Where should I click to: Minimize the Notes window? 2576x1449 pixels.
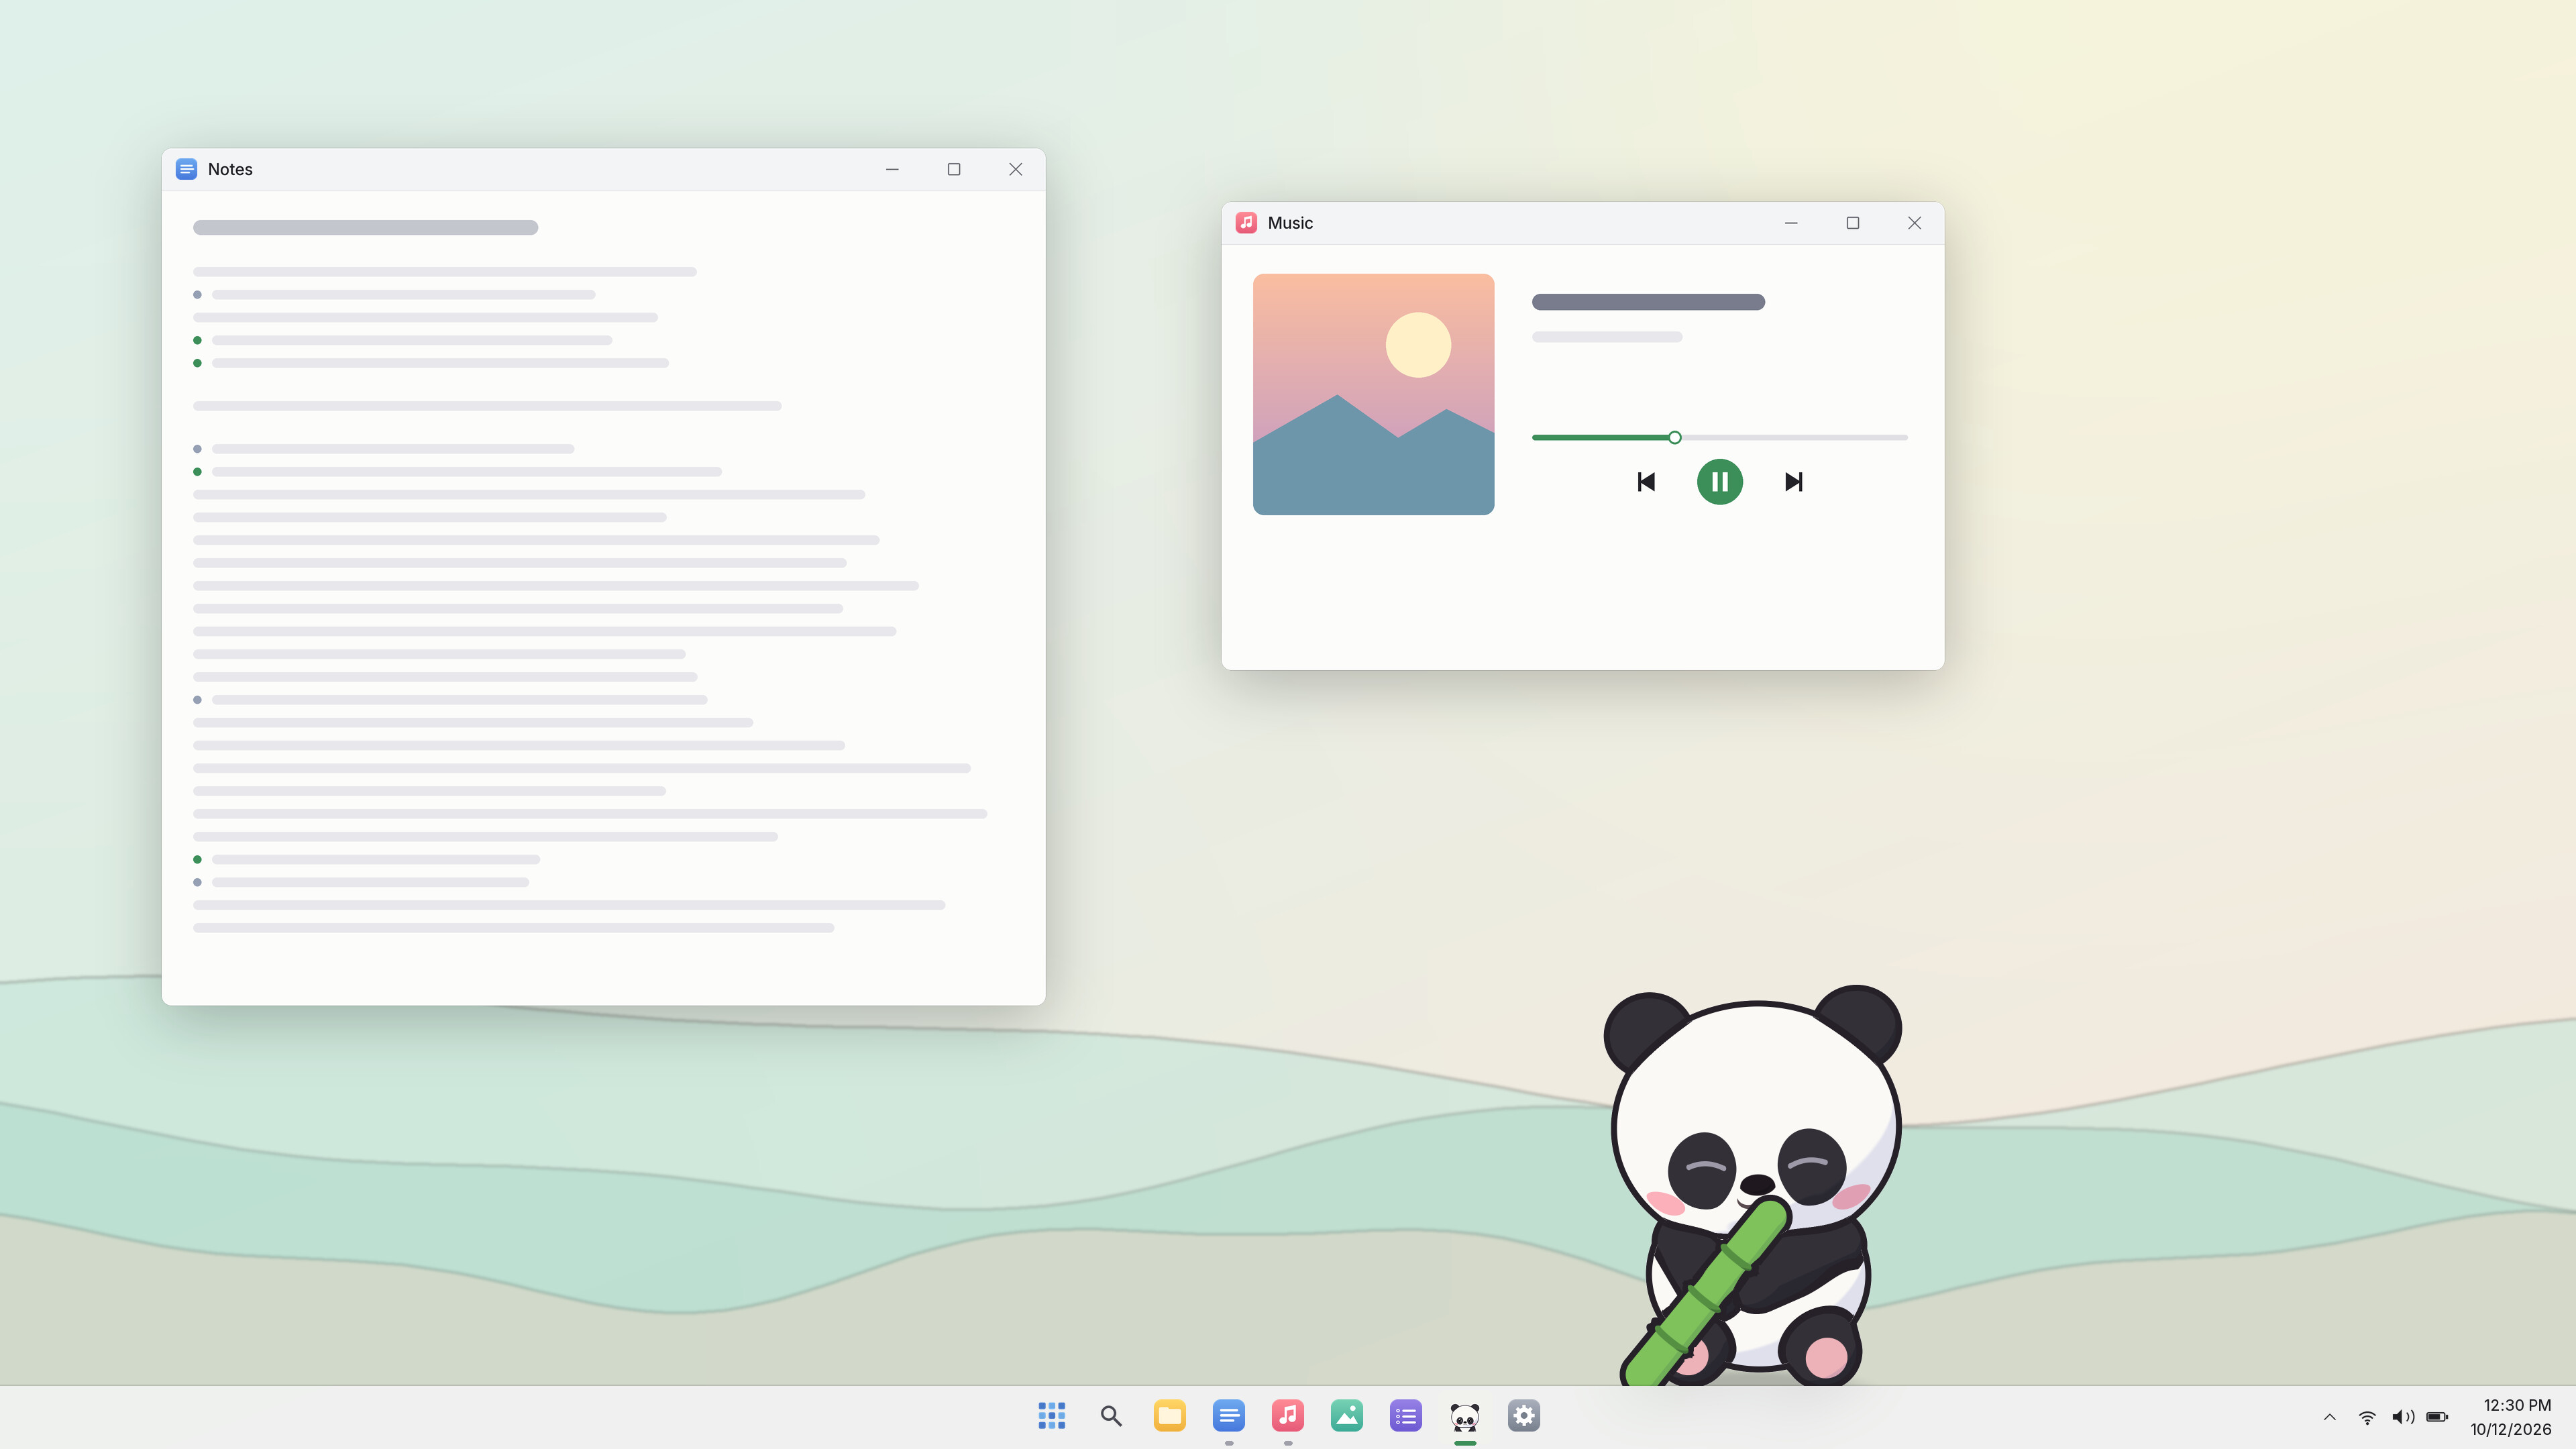[x=892, y=169]
